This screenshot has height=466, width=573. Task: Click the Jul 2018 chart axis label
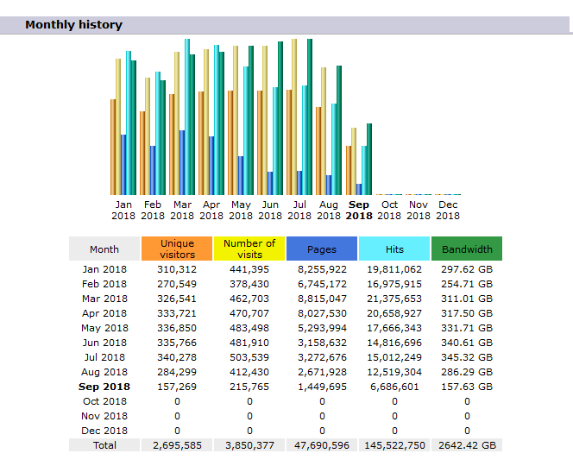(299, 211)
